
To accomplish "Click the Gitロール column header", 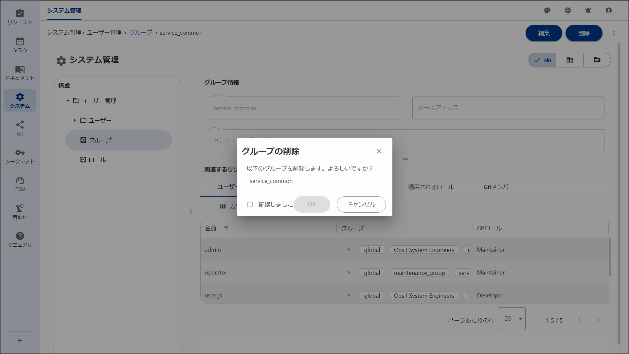I will click(x=489, y=228).
